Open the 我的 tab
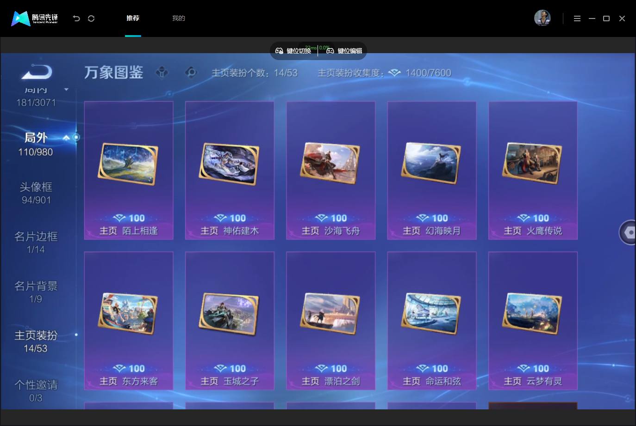Viewport: 636px width, 426px height. click(179, 18)
